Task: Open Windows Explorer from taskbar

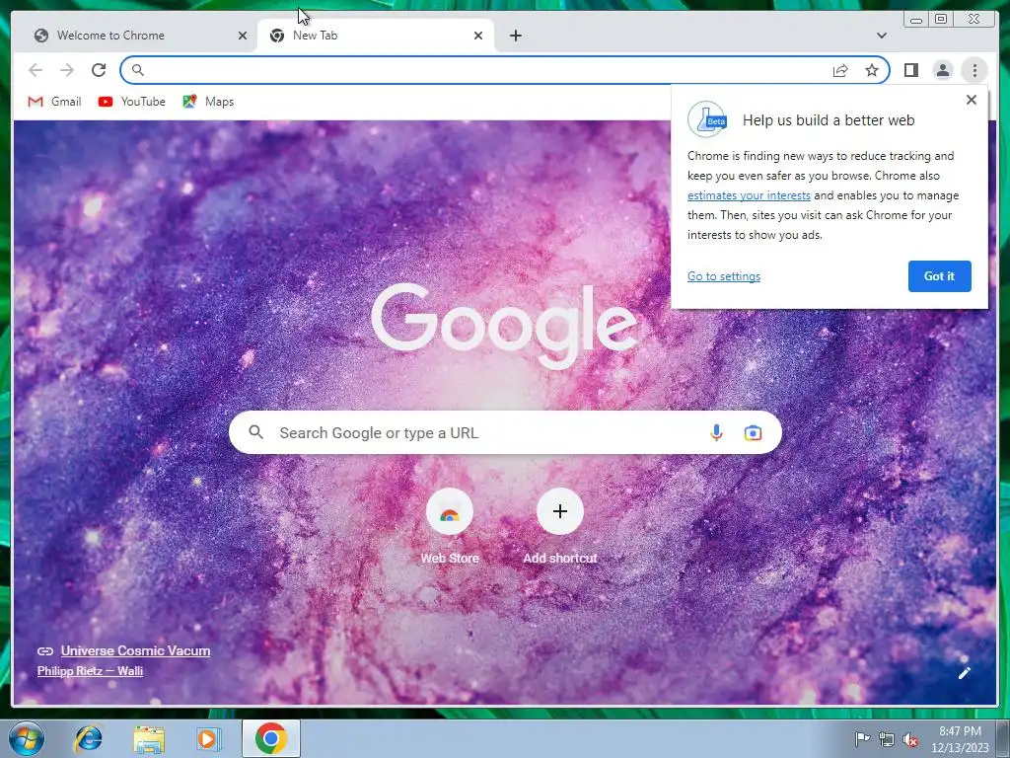Action: [x=149, y=739]
